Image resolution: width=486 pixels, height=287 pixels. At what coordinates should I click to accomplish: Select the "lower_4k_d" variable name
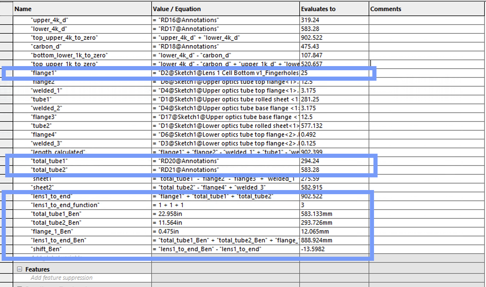pyautogui.click(x=49, y=29)
